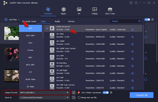The height and width of the screenshot is (102, 158).
Task: Select 5K/8K Video in format list
Action: (x=30, y=79)
